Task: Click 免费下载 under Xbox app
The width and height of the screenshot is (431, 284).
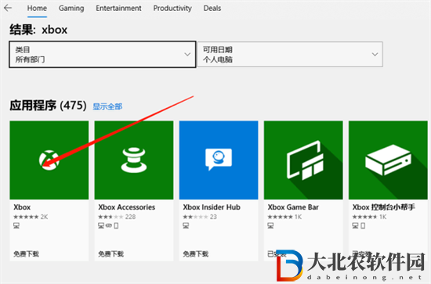Action: coord(27,254)
